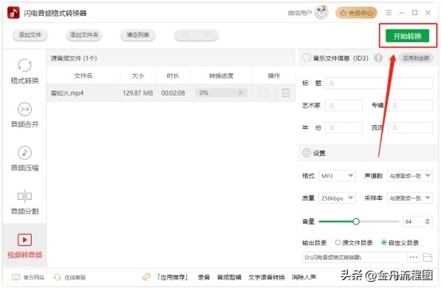Click the 流派 genre input field
Screen dimensions: 441x289
click(410, 127)
